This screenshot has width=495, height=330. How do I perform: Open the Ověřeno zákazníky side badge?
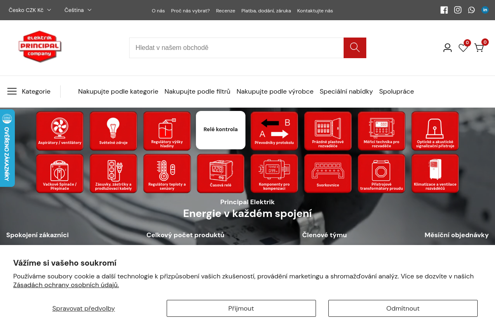pos(7,148)
